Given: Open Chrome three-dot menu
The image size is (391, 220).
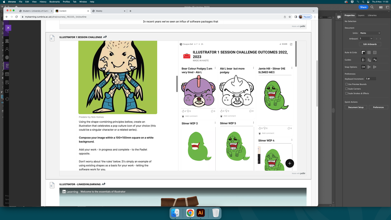Looking at the screenshot, I should pos(315,17).
